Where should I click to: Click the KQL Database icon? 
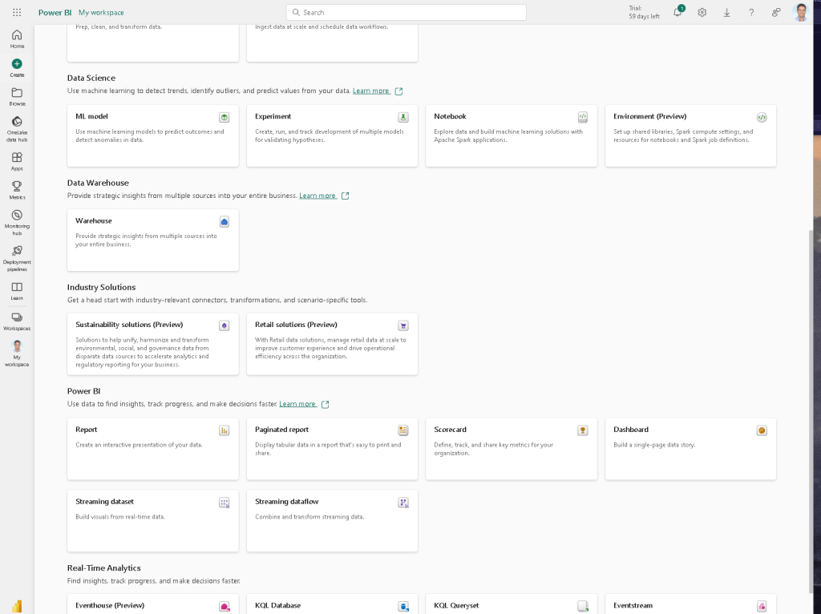tap(403, 607)
